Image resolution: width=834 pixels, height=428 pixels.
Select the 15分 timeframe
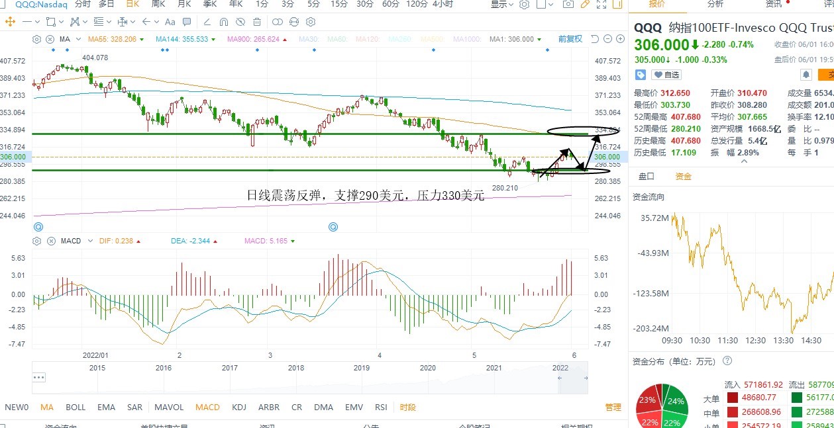tap(339, 4)
